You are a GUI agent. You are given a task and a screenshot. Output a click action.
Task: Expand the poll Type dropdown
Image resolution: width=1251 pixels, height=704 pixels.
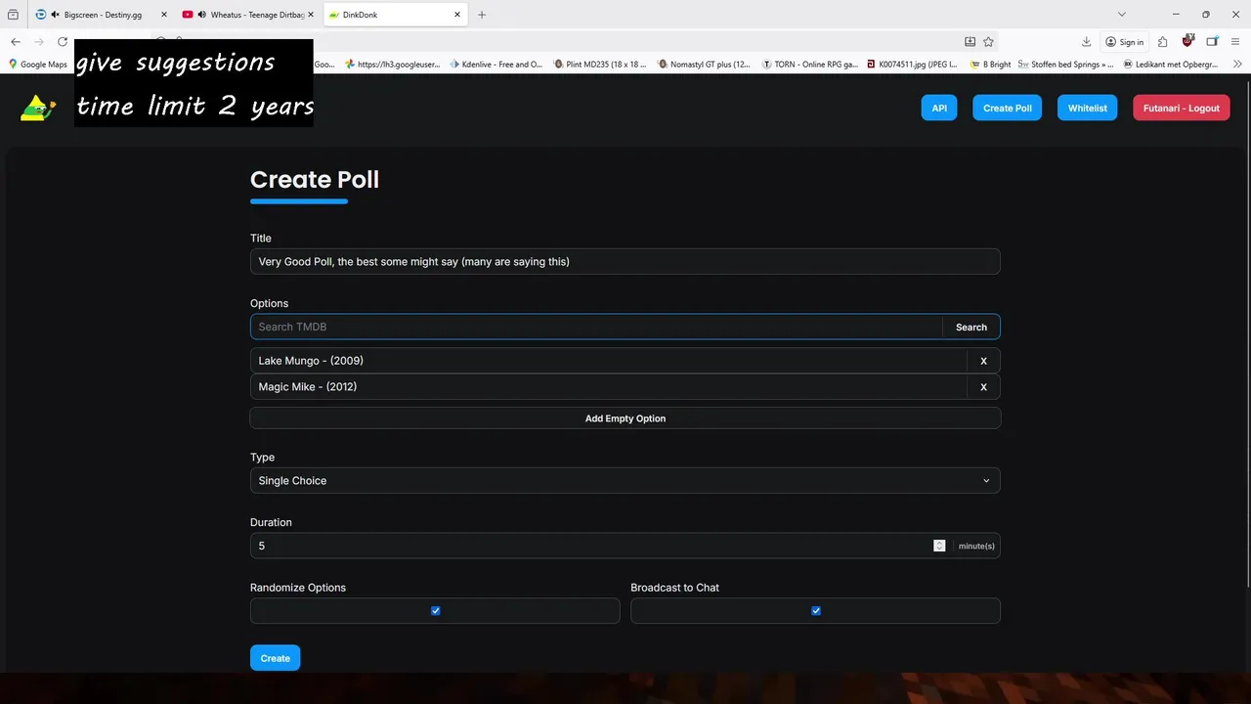click(x=625, y=481)
